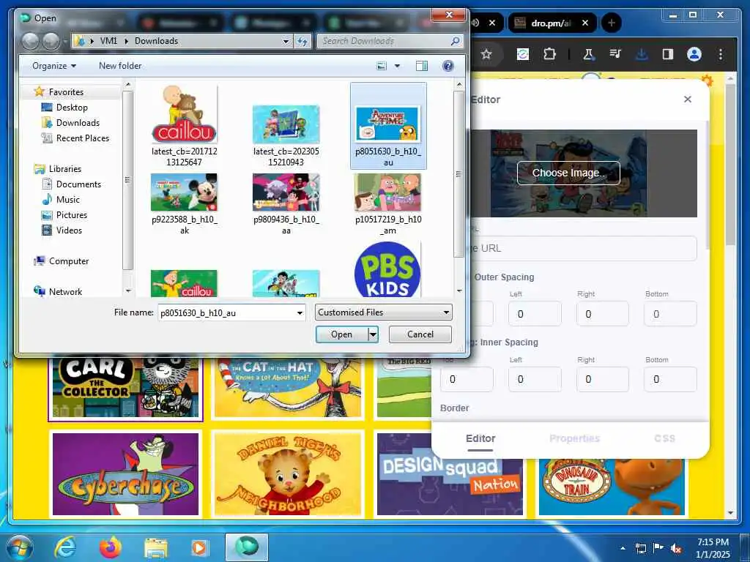The height and width of the screenshot is (562, 750).
Task: Go back in the Open dialog
Action: pyautogui.click(x=31, y=41)
